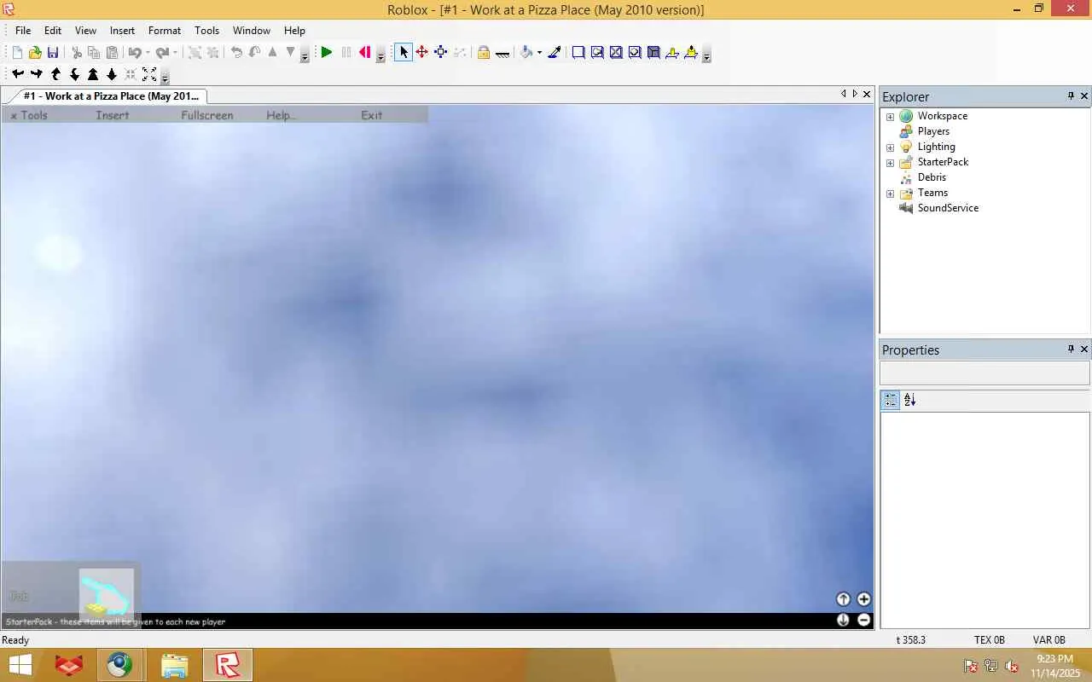Screen dimensions: 1092x682
Task: Select the paint bucket Fill tool
Action: point(526,53)
